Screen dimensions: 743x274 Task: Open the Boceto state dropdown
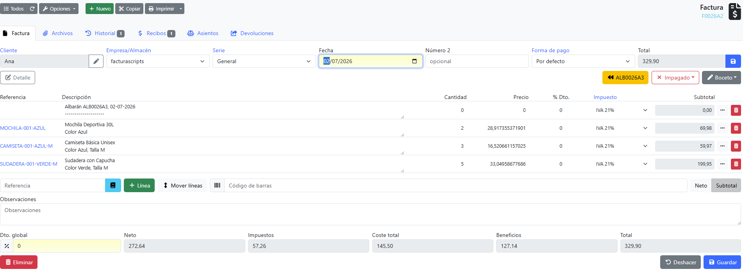(x=722, y=78)
